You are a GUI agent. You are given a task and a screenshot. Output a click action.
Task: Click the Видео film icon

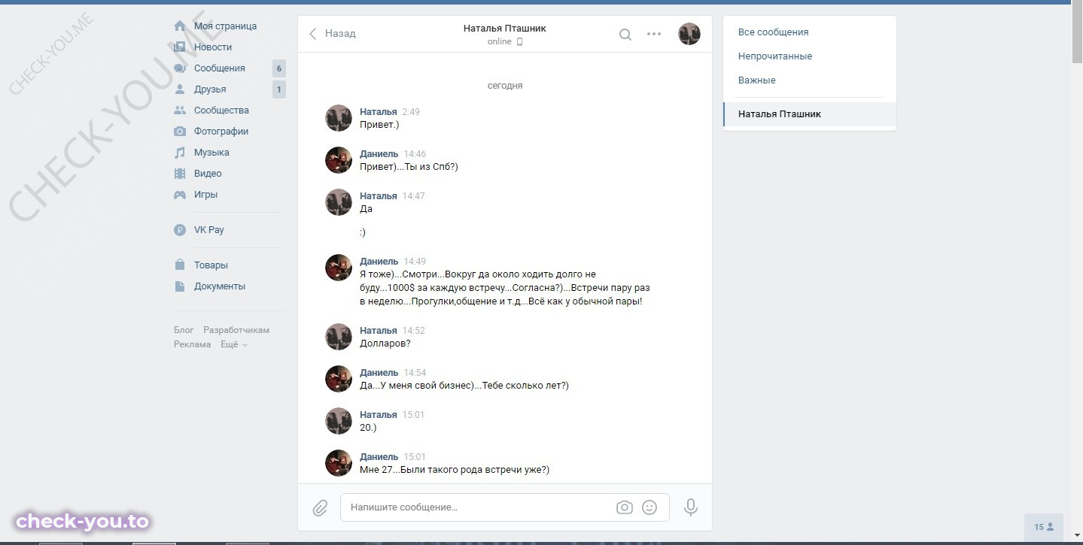(x=180, y=174)
